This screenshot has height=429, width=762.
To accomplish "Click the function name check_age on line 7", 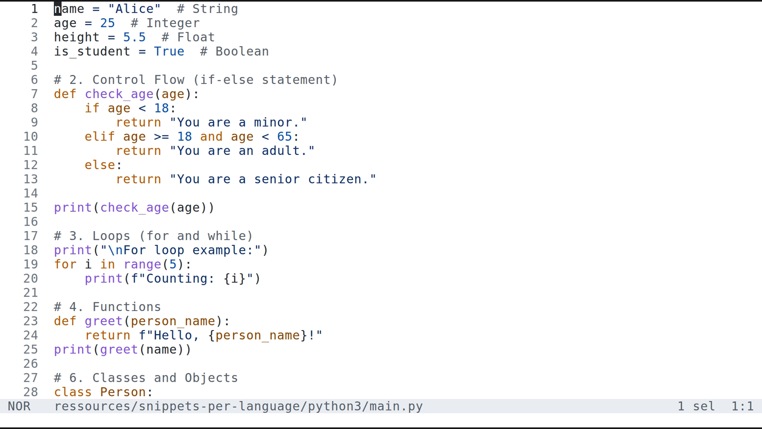I will click(x=119, y=94).
